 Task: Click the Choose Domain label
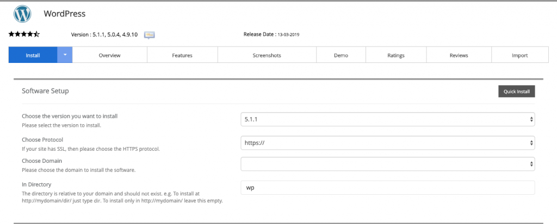click(x=41, y=161)
